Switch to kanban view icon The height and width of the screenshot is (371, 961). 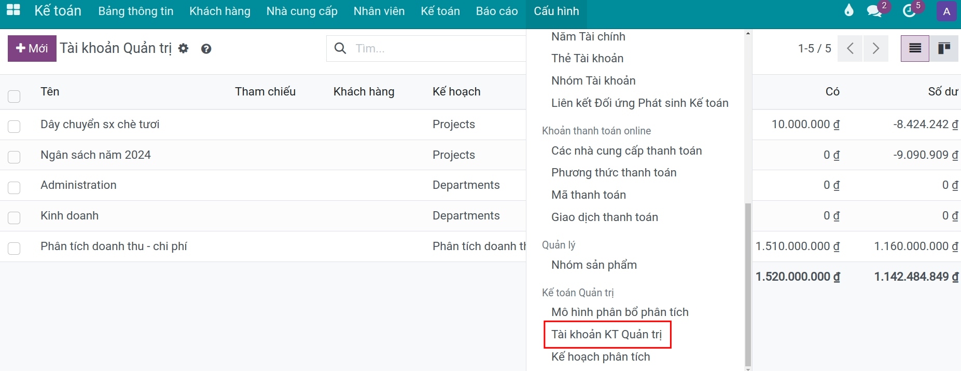(944, 48)
